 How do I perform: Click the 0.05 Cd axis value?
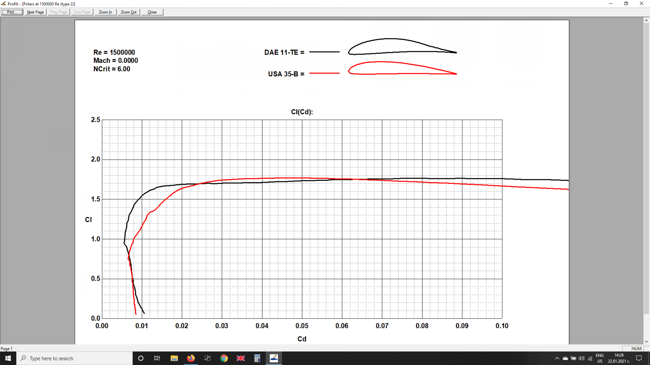coord(302,326)
